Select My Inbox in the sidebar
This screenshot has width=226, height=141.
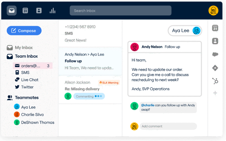click(24, 48)
